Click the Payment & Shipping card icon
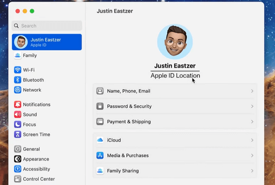Screen dimensions: 275x185 pos(100,122)
